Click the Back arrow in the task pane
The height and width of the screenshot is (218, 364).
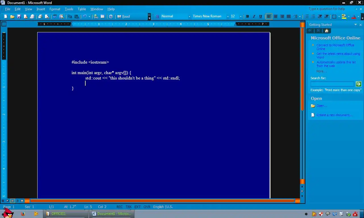click(x=310, y=31)
